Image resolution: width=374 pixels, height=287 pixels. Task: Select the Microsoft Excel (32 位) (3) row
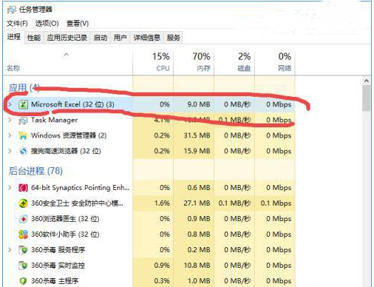(149, 104)
